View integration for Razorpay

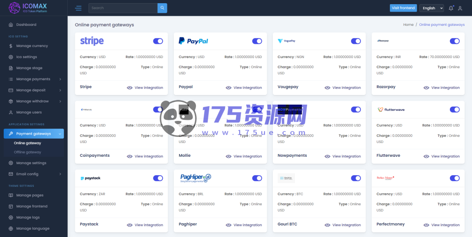click(x=442, y=88)
